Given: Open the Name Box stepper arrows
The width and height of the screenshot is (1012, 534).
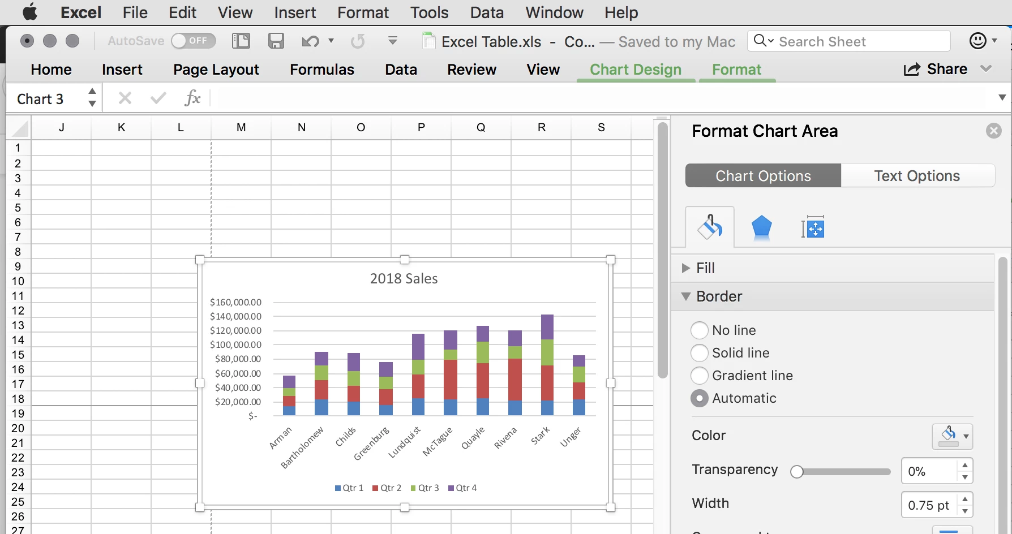Looking at the screenshot, I should (x=92, y=97).
